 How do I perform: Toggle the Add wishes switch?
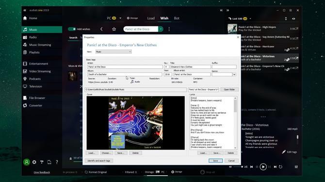point(72,29)
